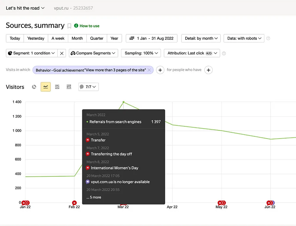This screenshot has height=226, width=296.
Task: Click the Compare Segments button
Action: pyautogui.click(x=94, y=53)
